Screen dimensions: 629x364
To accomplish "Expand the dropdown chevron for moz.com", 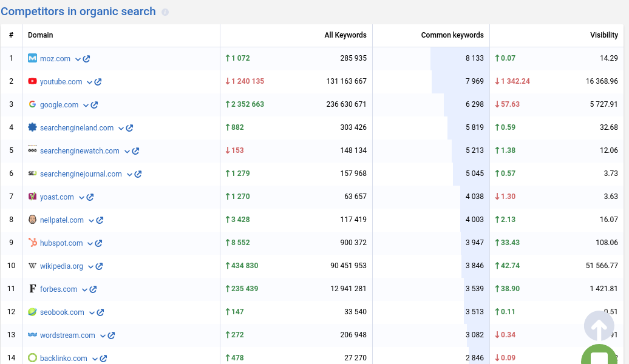I will pos(78,59).
